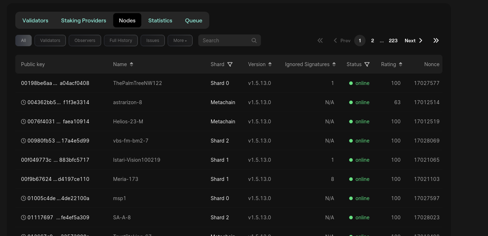488x236 pixels.
Task: Switch to the Staking Providers tab
Action: pyautogui.click(x=84, y=20)
